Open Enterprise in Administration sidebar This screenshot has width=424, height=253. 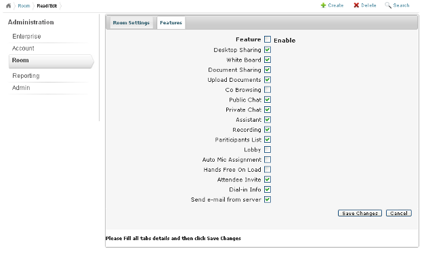tap(26, 36)
